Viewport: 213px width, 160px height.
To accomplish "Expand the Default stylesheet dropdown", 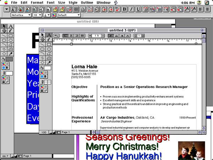I will (67, 15).
